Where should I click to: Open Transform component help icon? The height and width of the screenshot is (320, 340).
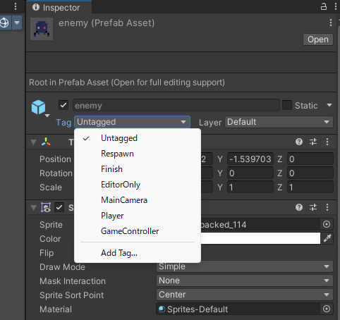(x=299, y=142)
